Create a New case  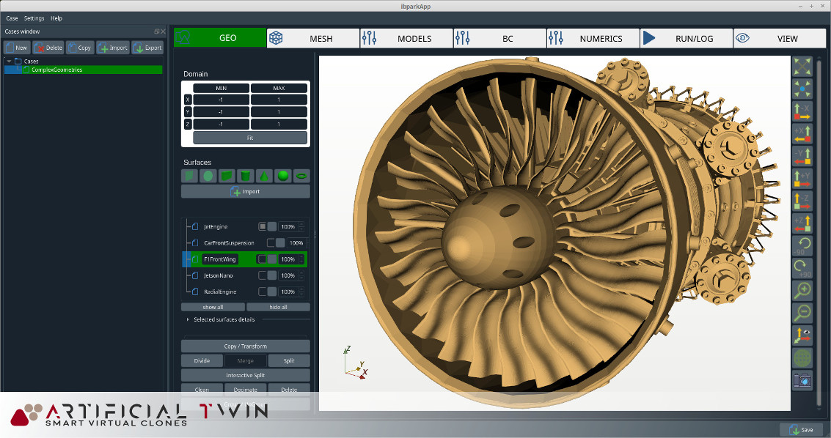click(x=17, y=48)
